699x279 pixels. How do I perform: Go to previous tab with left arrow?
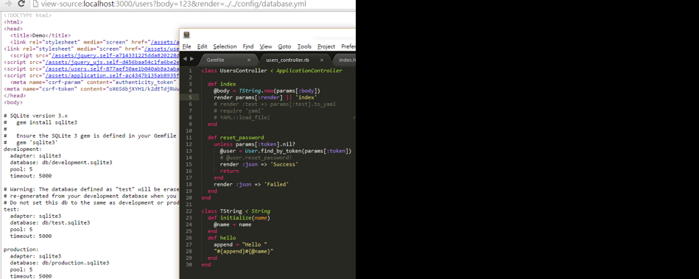(x=186, y=59)
